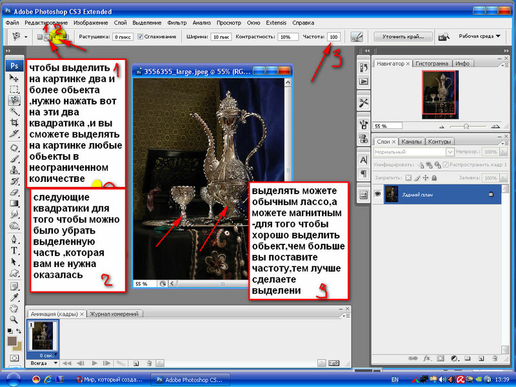Select the Brush tool
The height and width of the screenshot is (387, 516).
[14, 159]
